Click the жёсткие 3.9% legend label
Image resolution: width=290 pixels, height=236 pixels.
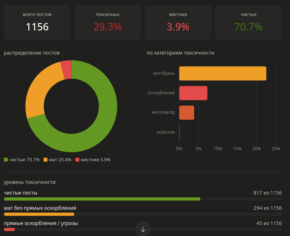[96, 159]
